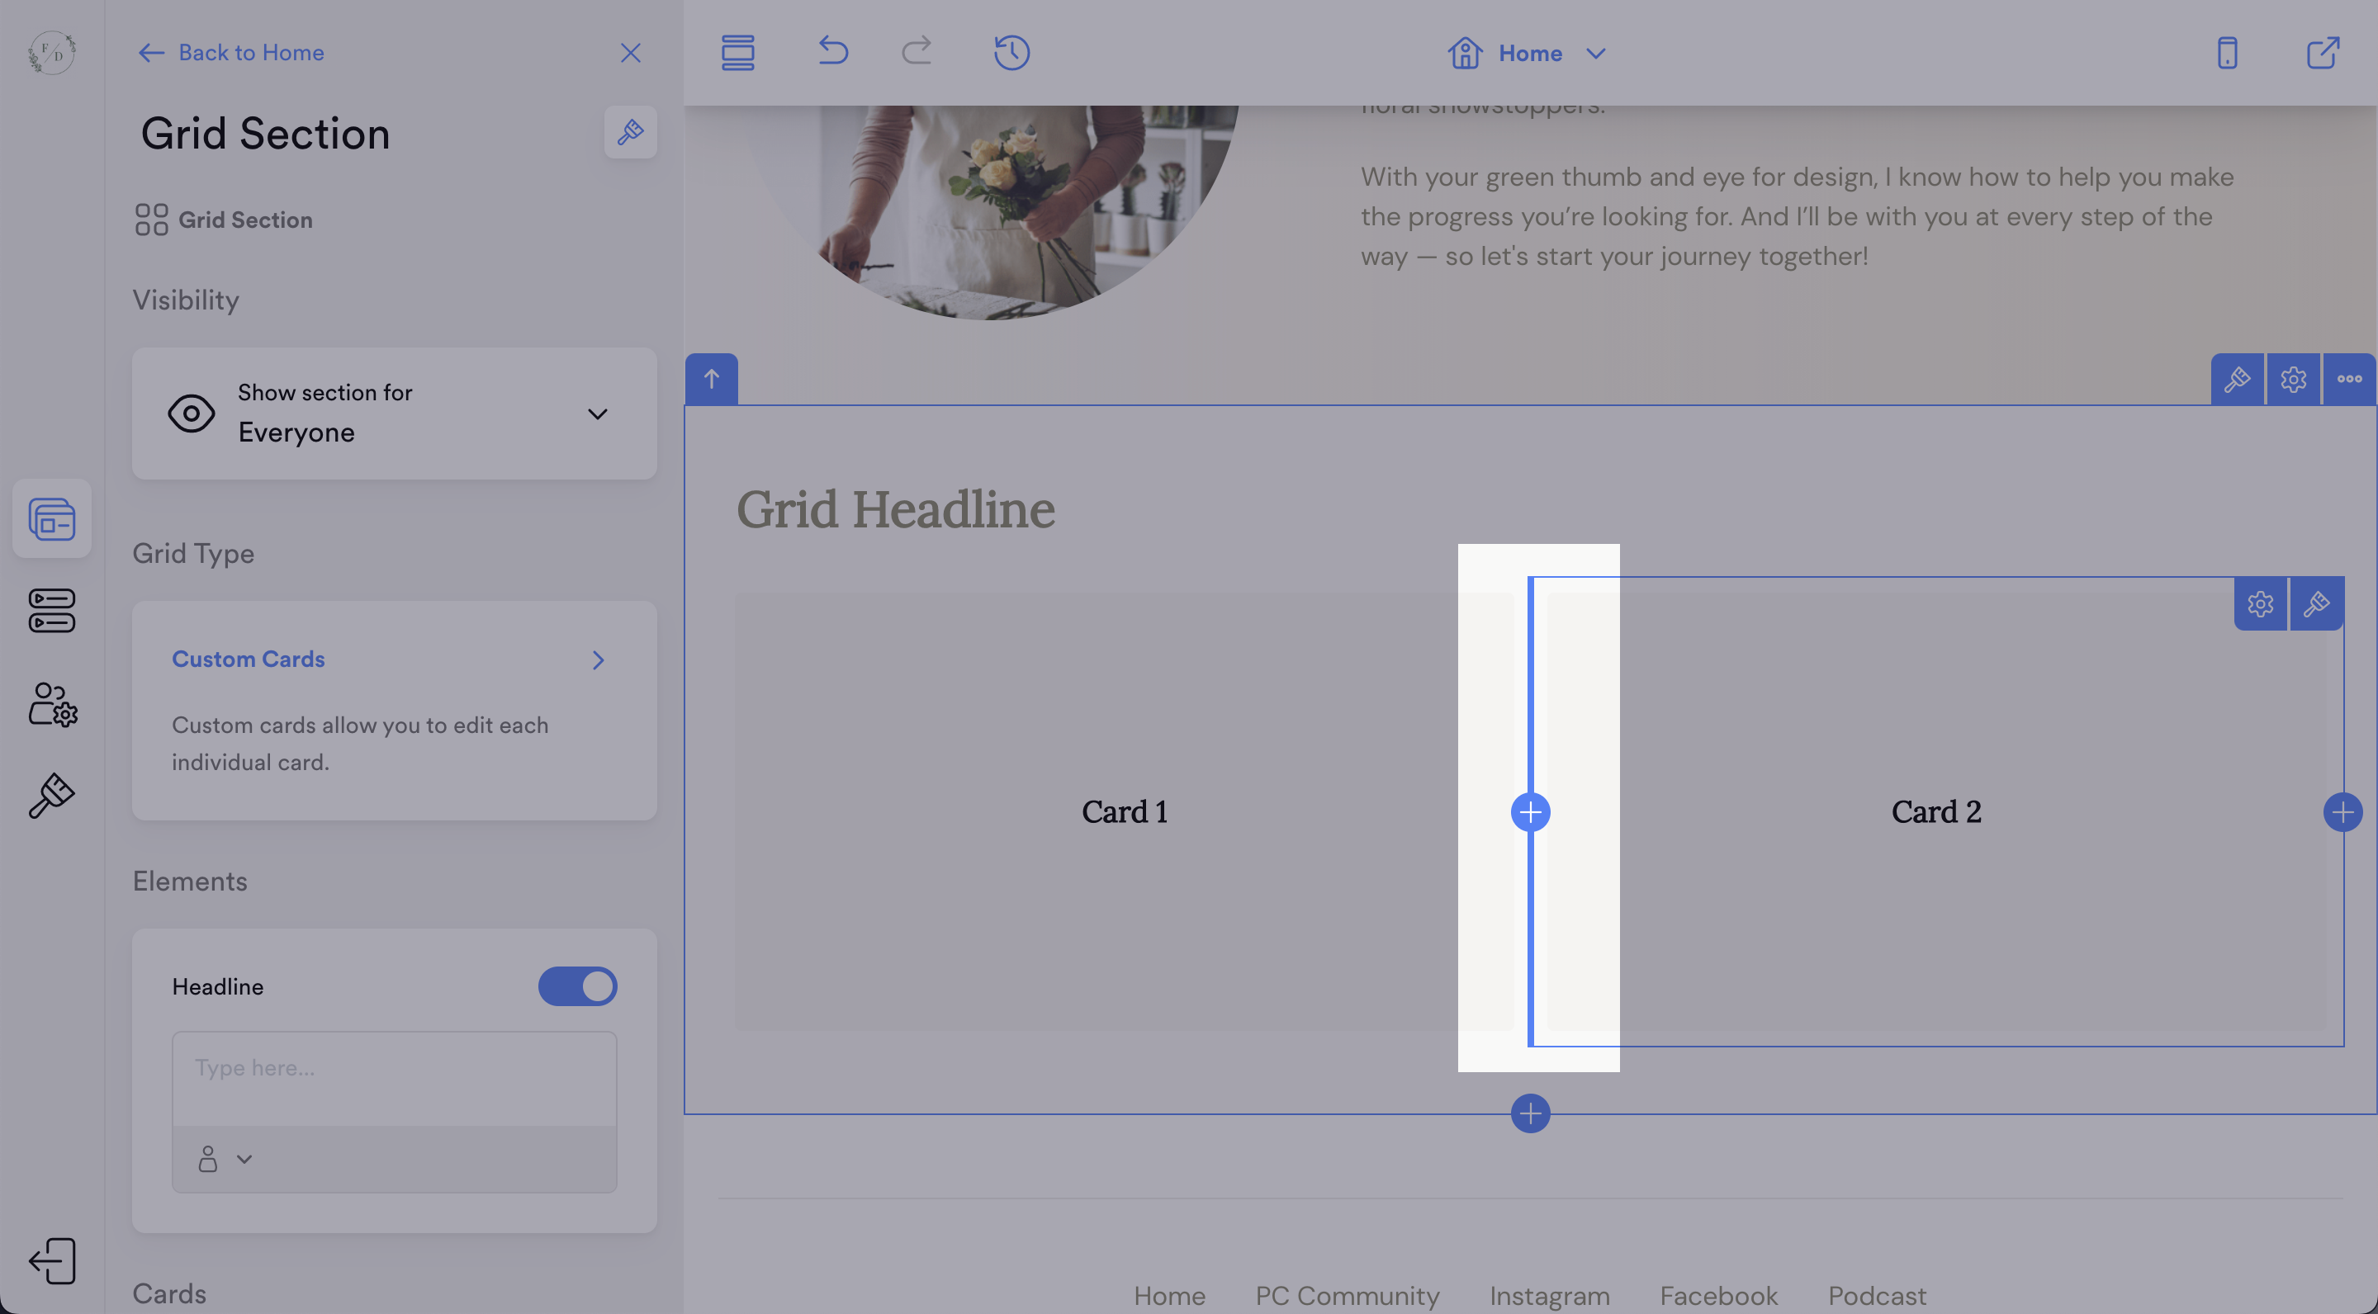Click the paintbrush icon beside Grid Section title
Screen dimensions: 2378x1314
[x=631, y=132]
